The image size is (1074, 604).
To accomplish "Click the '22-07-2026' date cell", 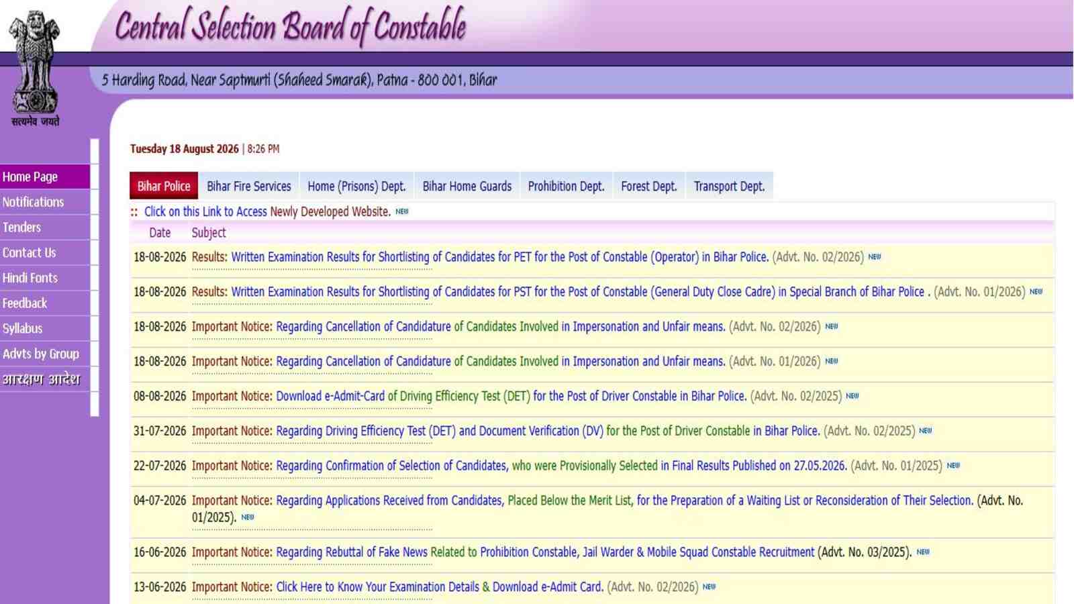I will click(x=160, y=466).
